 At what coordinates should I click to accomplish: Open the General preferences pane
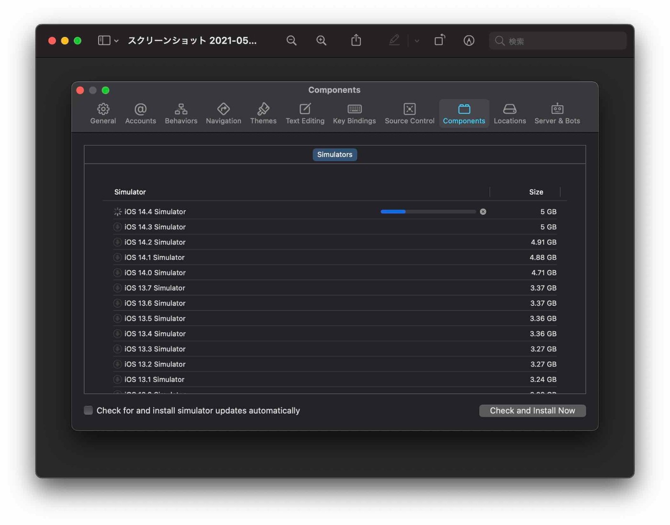tap(103, 114)
